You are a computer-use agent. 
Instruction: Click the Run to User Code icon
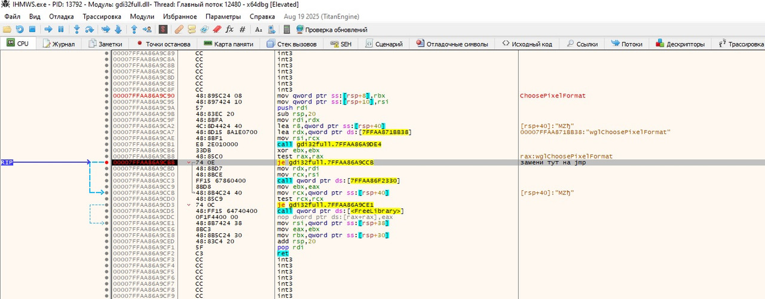coord(146,29)
